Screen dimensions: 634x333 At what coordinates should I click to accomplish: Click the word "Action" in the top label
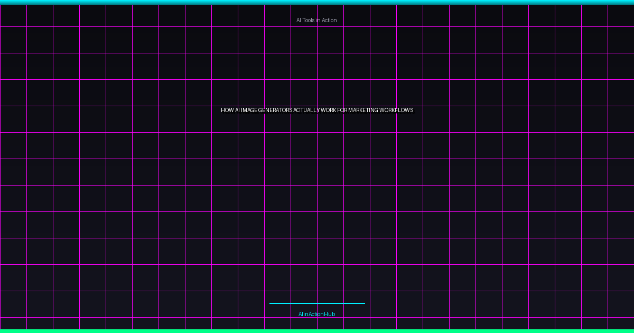[x=329, y=20]
